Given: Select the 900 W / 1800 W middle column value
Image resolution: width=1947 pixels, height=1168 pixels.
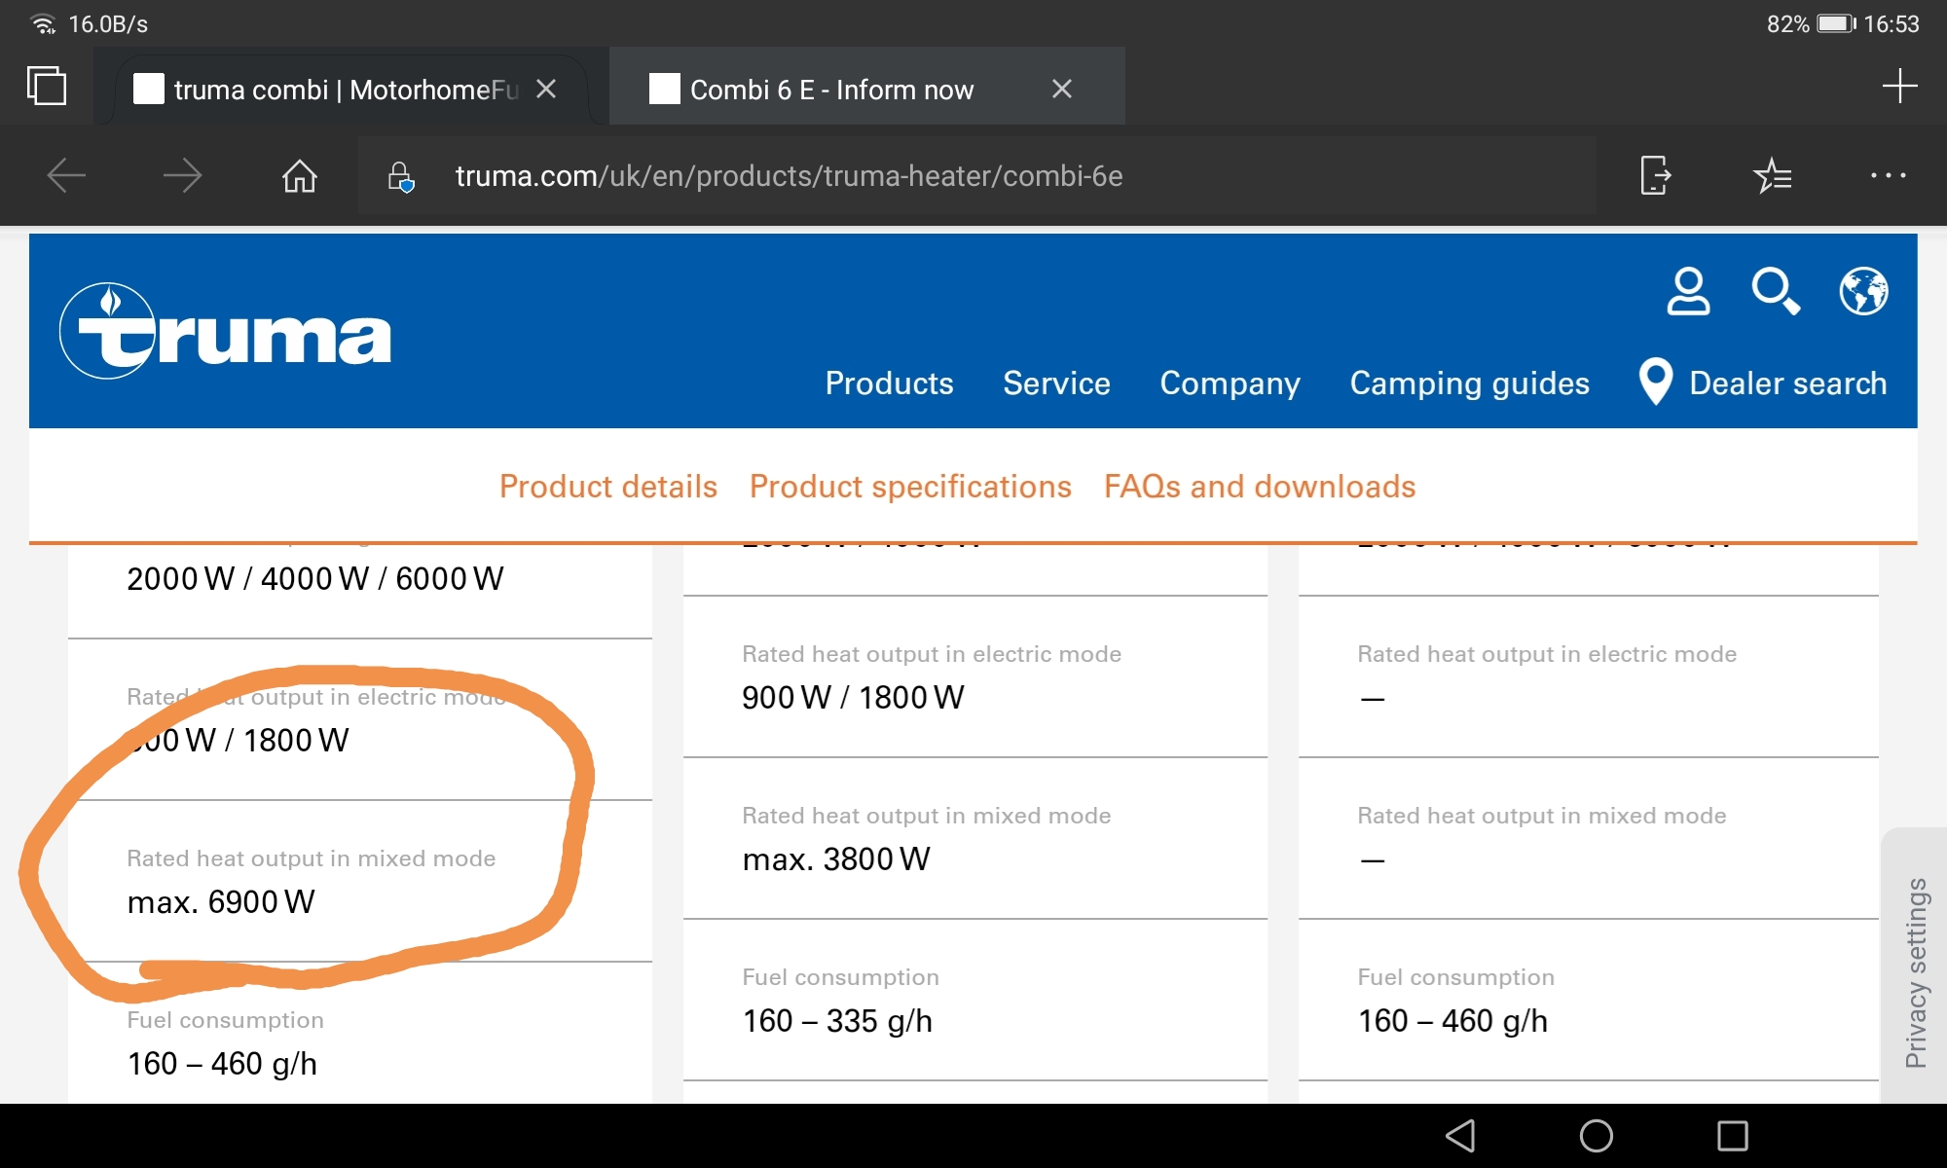Looking at the screenshot, I should (853, 698).
